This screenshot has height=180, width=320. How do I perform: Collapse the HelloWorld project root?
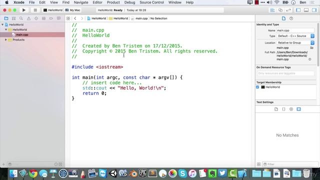tap(2, 24)
